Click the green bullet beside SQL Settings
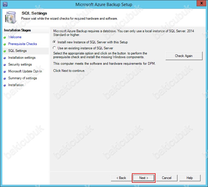The height and width of the screenshot is (187, 208). click(5, 51)
